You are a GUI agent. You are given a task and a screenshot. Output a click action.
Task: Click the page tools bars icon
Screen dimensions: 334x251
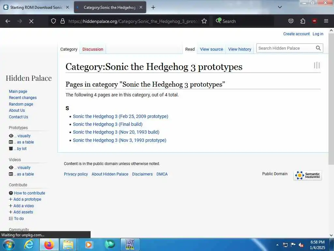pyautogui.click(x=317, y=65)
